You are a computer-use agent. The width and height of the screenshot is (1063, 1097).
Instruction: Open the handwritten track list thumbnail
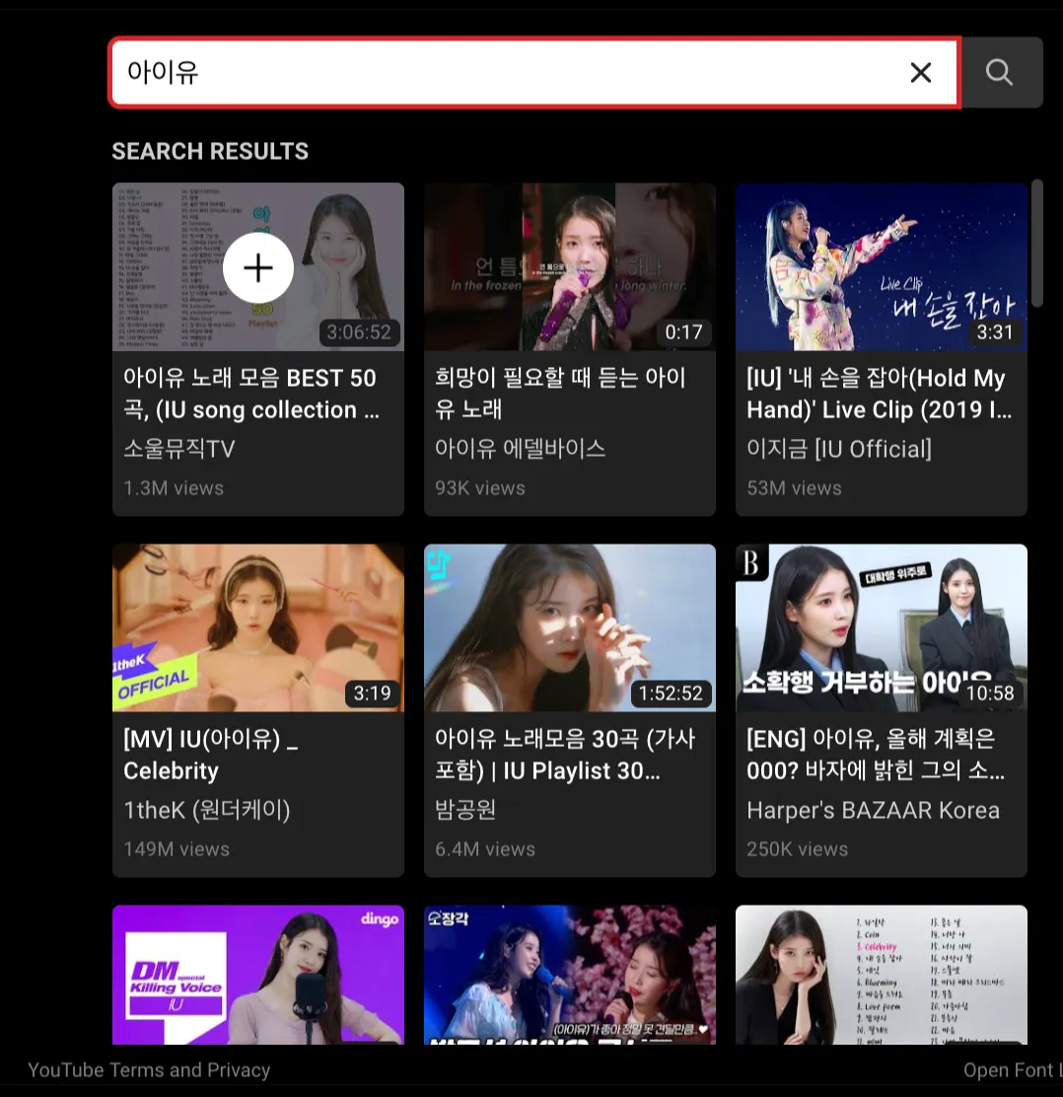(x=882, y=975)
